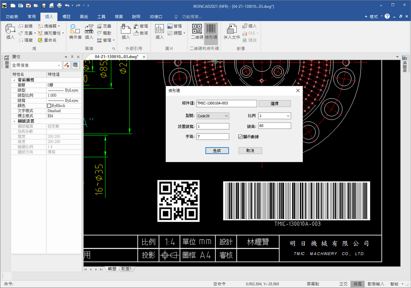Click the 生成 generate button
411x288 pixels.
(217, 150)
